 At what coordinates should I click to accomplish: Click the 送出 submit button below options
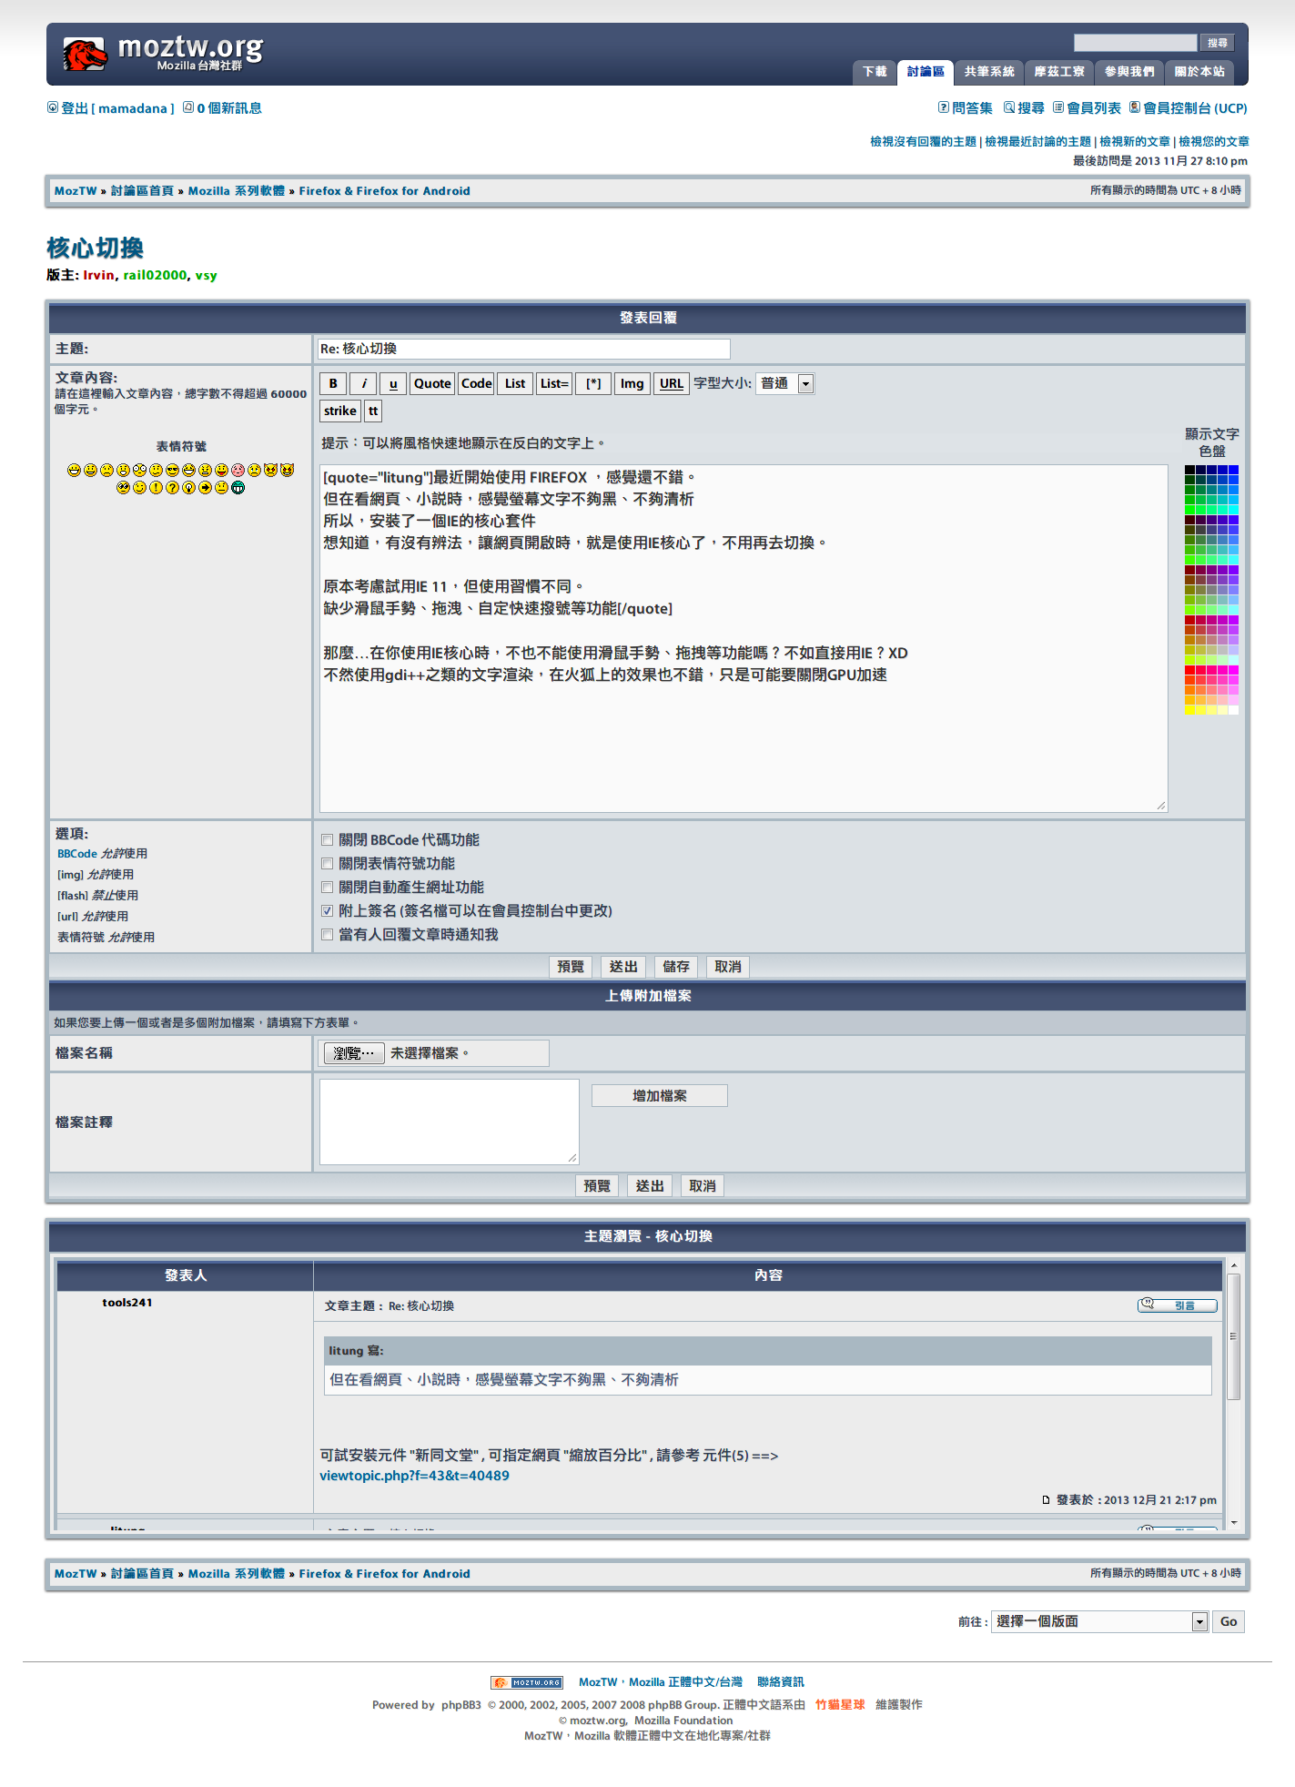[623, 967]
